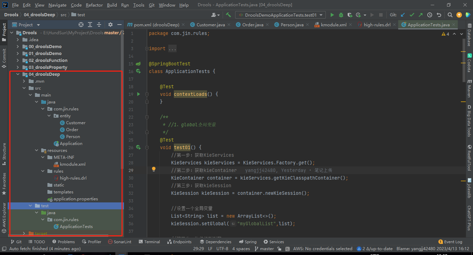473x255 pixels.
Task: Click the master branch widget in status bar
Action: [x=264, y=249]
